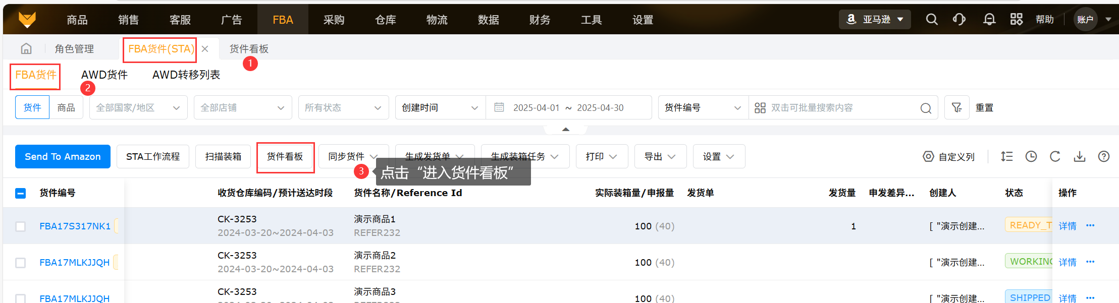The height and width of the screenshot is (303, 1119).
Task: Open the 所有状态 status dropdown
Action: pos(343,107)
